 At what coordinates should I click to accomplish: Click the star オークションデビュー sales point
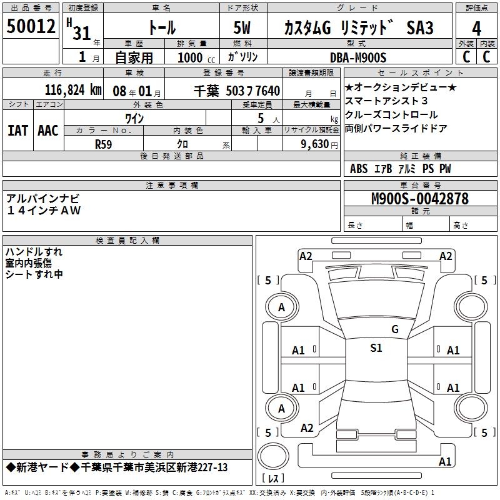click(x=401, y=87)
